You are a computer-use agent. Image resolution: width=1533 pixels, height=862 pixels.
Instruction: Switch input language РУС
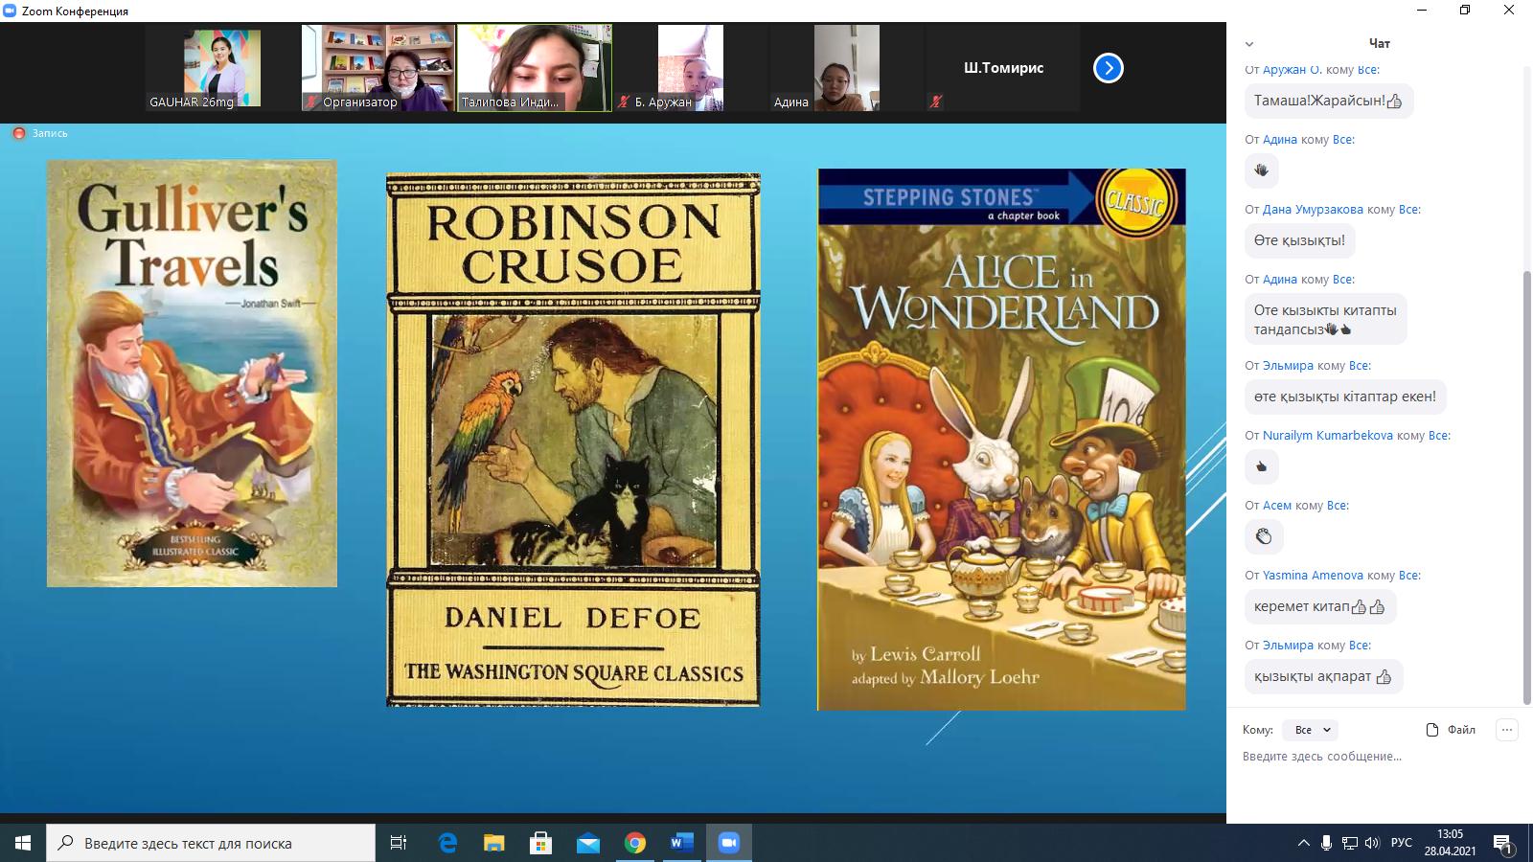coord(1401,843)
